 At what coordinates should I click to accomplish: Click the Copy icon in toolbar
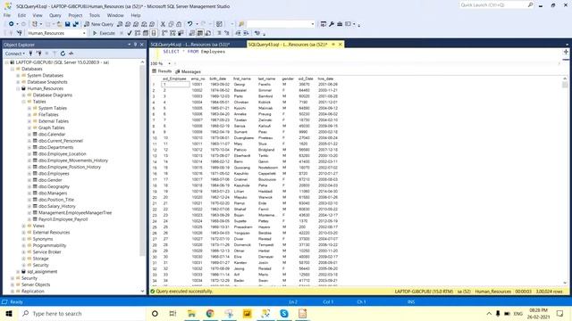(171, 24)
